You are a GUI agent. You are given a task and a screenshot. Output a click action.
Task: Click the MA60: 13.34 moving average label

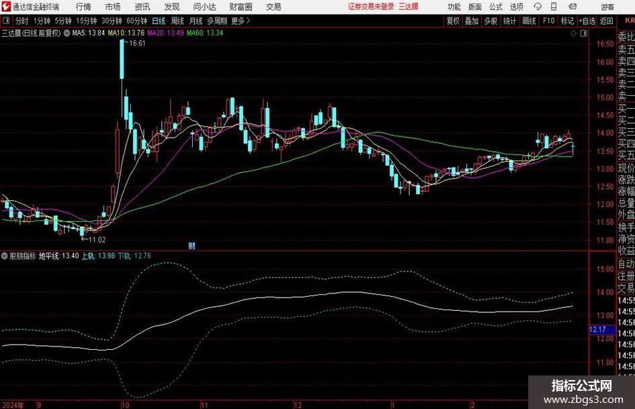(x=205, y=33)
